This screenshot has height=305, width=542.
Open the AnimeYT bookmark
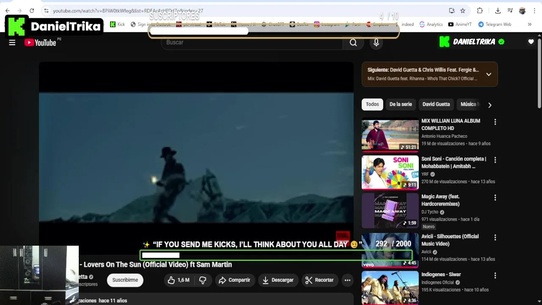460,25
